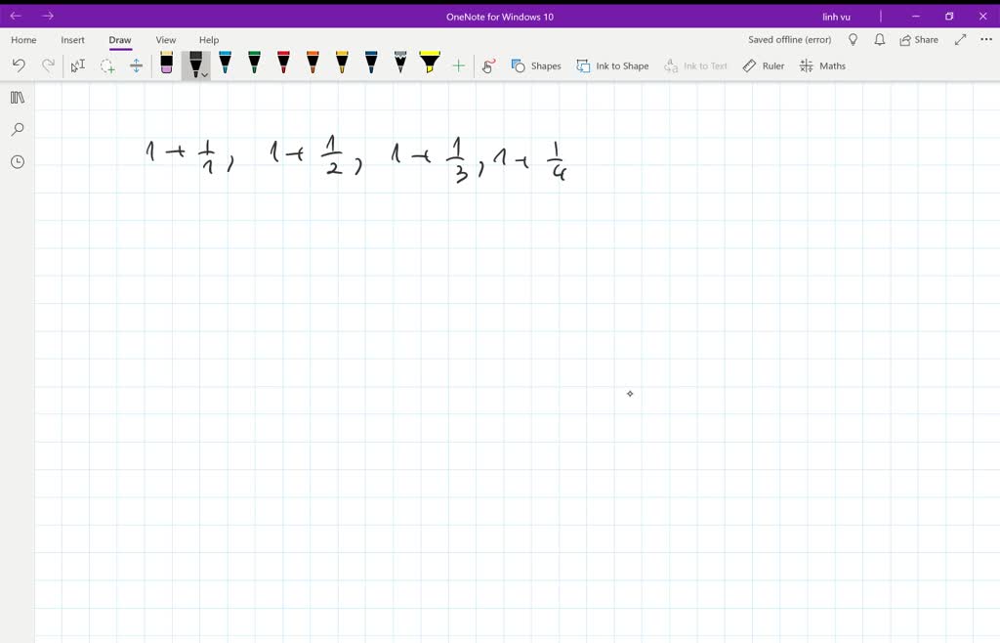
Task: Click the Share button
Action: tap(917, 39)
